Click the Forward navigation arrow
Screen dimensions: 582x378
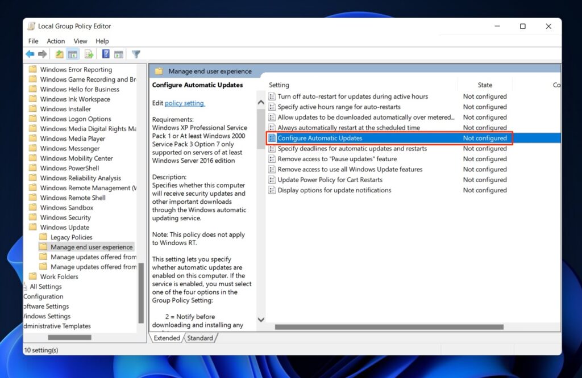point(43,54)
